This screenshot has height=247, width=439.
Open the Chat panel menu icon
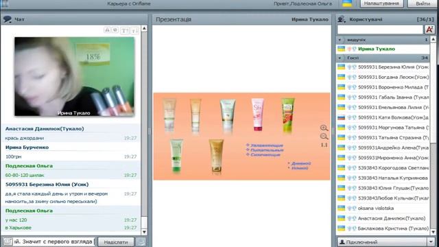8,19
